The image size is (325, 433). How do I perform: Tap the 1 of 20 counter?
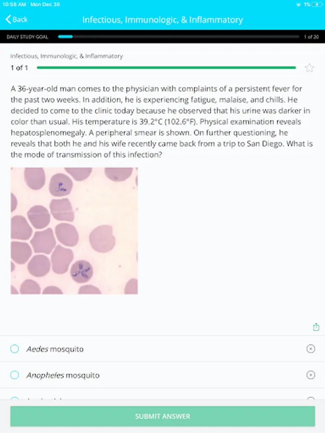[311, 37]
